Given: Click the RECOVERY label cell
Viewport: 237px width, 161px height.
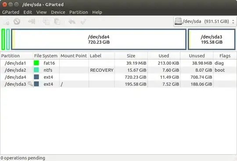Looking at the screenshot, I should 102,70.
